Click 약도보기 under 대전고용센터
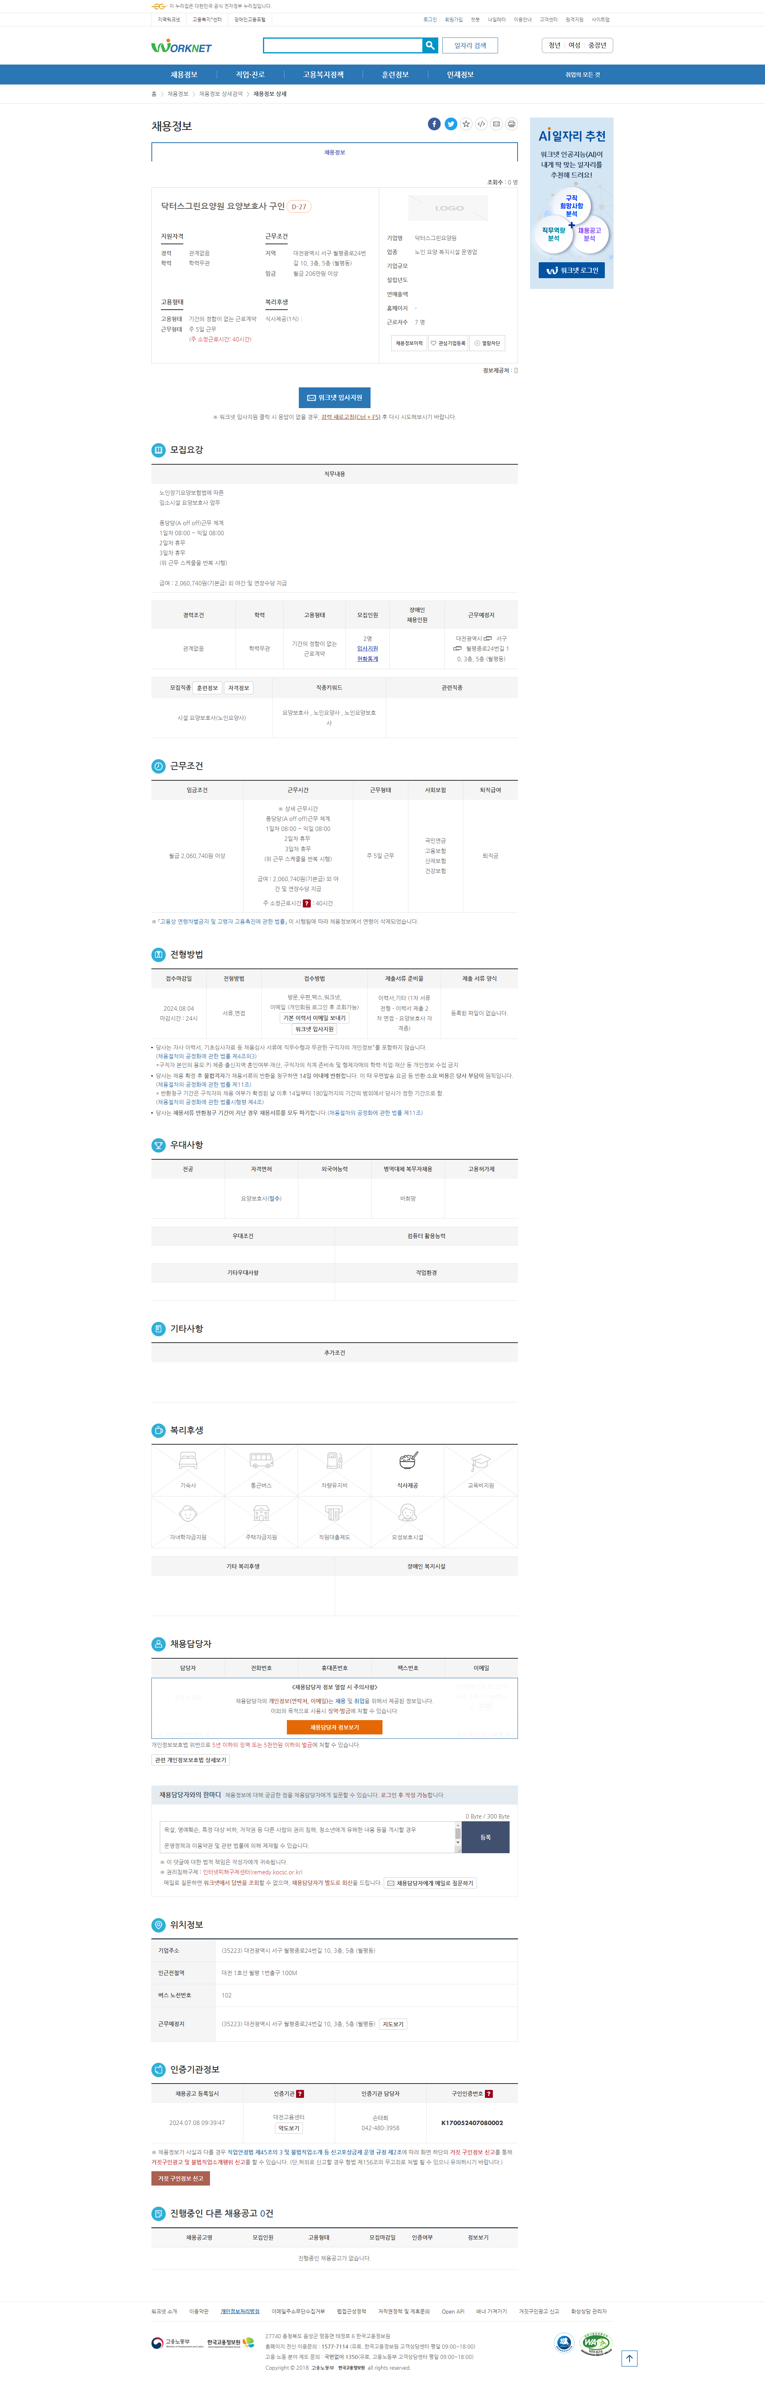765x2392 pixels. 289,2128
